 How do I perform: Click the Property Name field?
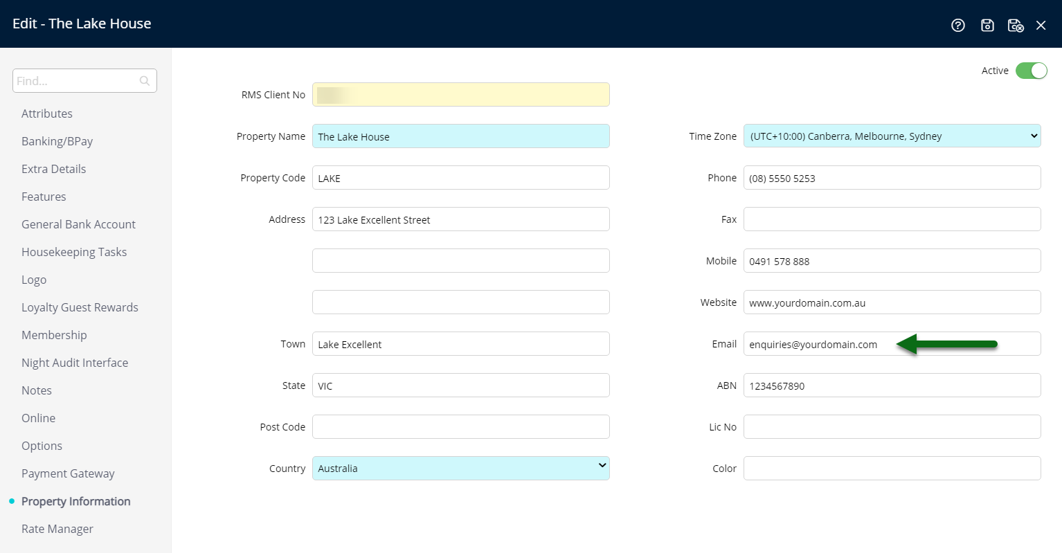pyautogui.click(x=461, y=136)
